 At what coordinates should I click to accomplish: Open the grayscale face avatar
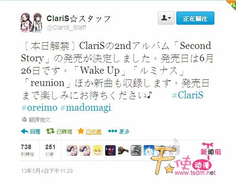coord(136,150)
